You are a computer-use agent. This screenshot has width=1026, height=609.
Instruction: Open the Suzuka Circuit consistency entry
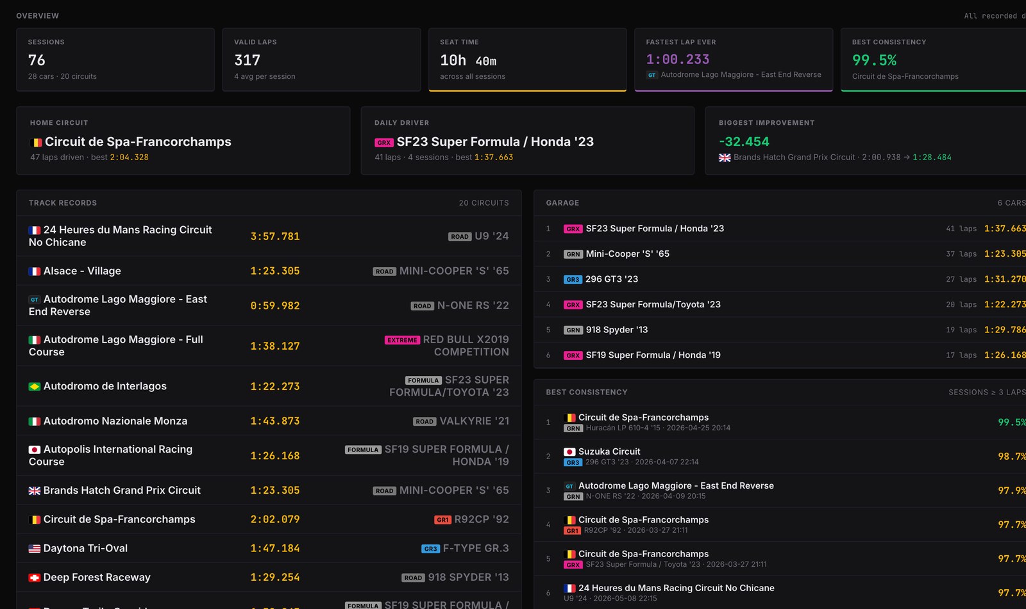coord(780,457)
